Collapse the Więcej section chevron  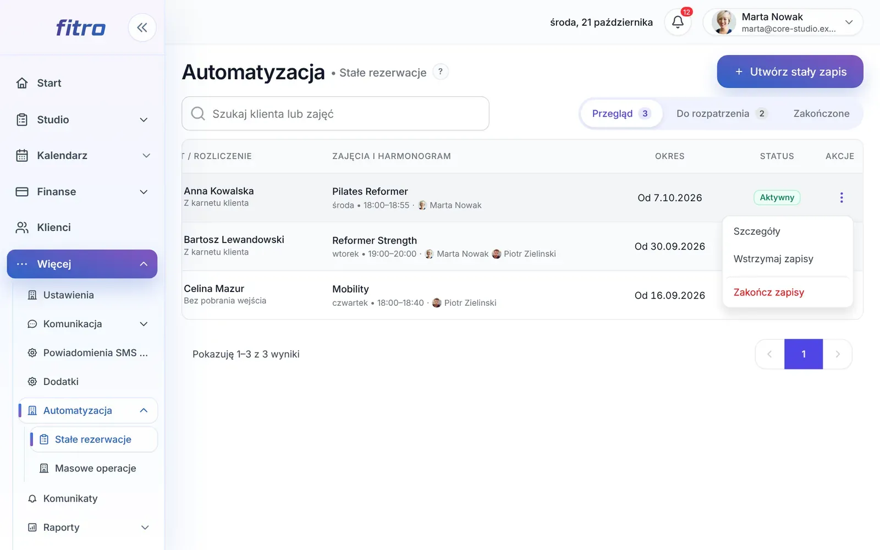coord(144,264)
